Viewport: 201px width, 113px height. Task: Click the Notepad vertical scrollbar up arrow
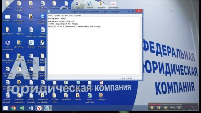pyautogui.click(x=141, y=19)
